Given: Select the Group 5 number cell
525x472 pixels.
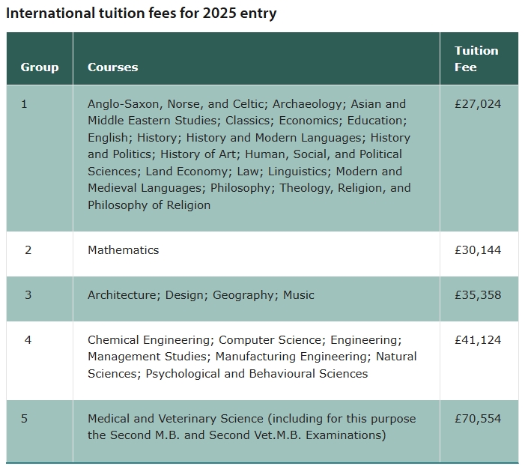Looking at the screenshot, I should (24, 419).
